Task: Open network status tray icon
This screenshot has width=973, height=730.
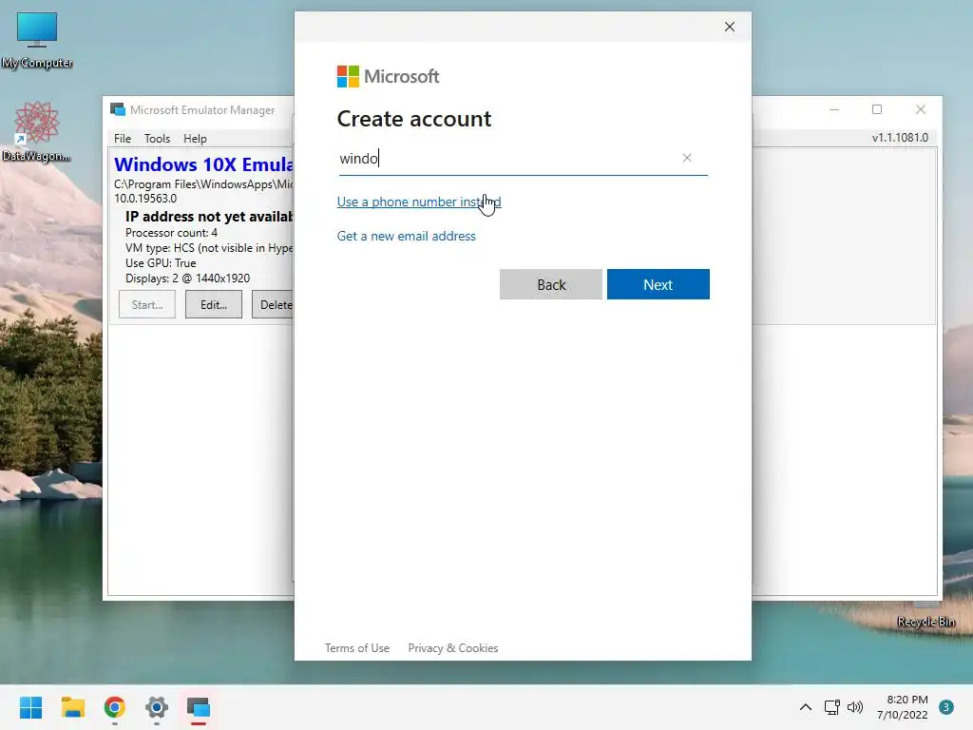Action: point(831,707)
